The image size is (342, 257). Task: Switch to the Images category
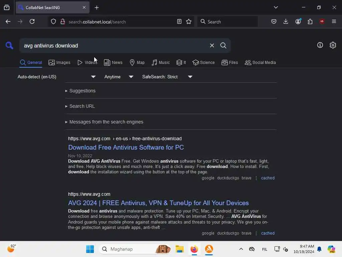(x=59, y=63)
